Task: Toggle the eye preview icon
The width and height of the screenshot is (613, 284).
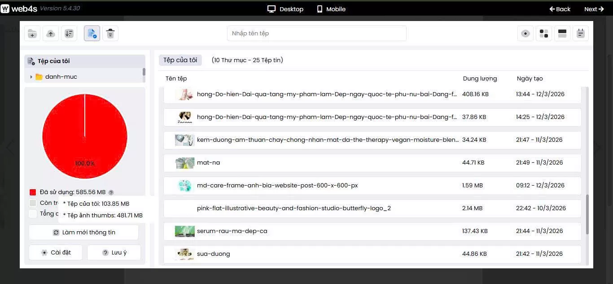Action: click(525, 34)
